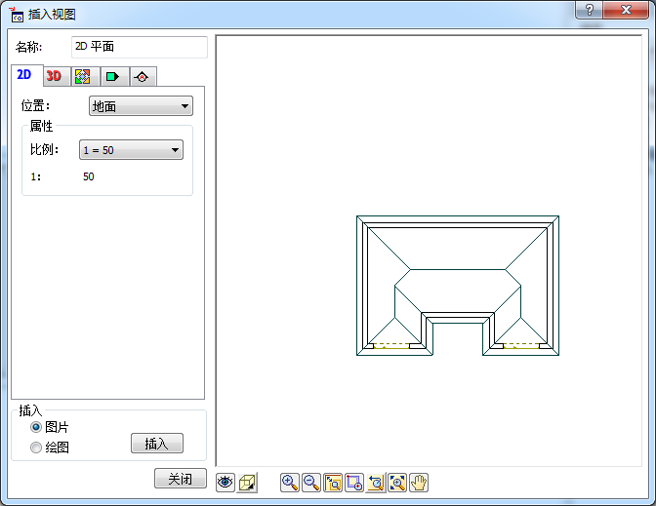Switch to the 2D tab
This screenshot has width=656, height=506.
point(26,75)
